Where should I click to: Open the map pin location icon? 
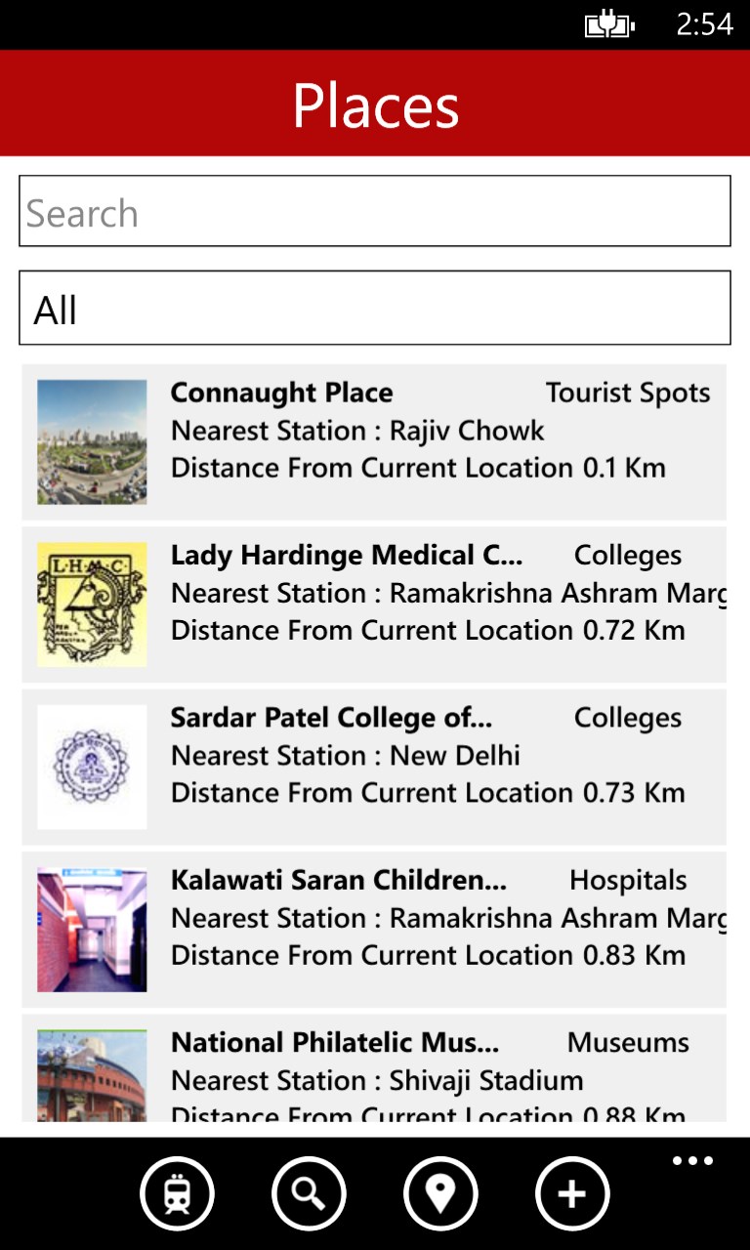(x=440, y=1193)
